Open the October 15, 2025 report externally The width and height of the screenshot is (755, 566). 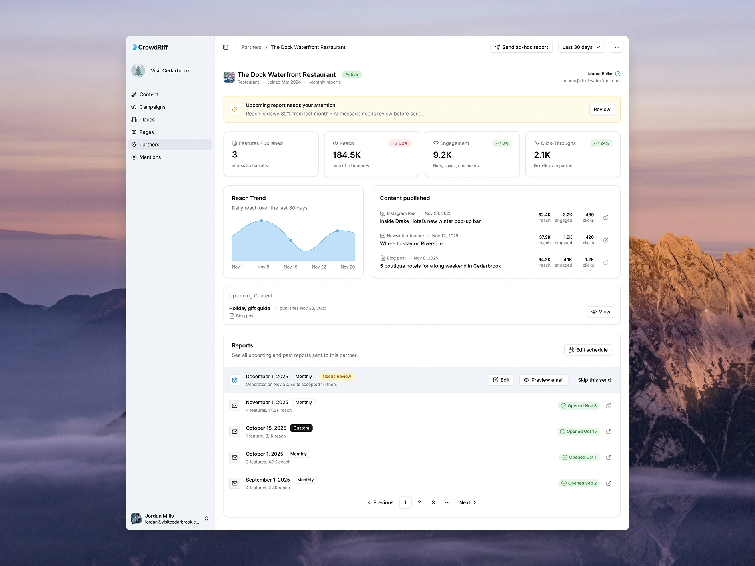609,432
